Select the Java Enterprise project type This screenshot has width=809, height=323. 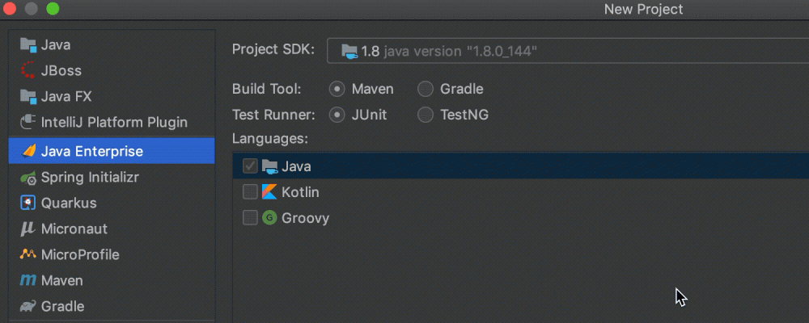point(112,151)
